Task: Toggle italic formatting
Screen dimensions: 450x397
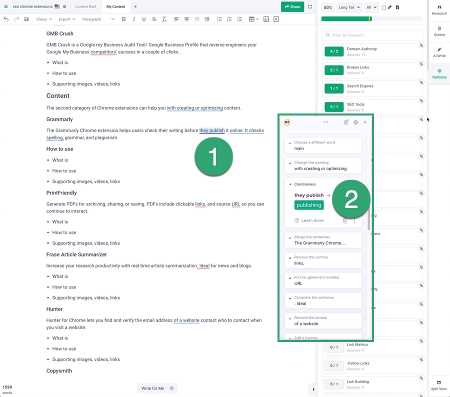Action: [x=133, y=19]
